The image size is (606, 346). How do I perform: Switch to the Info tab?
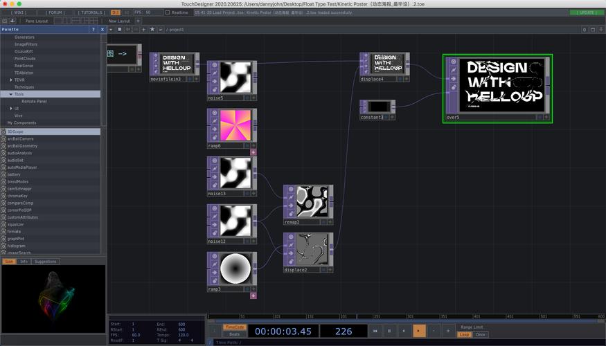pyautogui.click(x=24, y=262)
